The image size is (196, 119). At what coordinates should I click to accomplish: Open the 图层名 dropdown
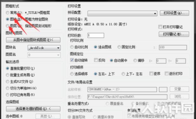[x=44, y=55]
